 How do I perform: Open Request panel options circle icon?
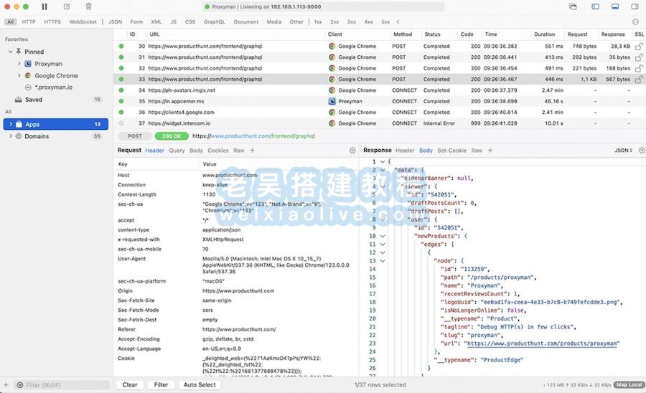tap(352, 151)
